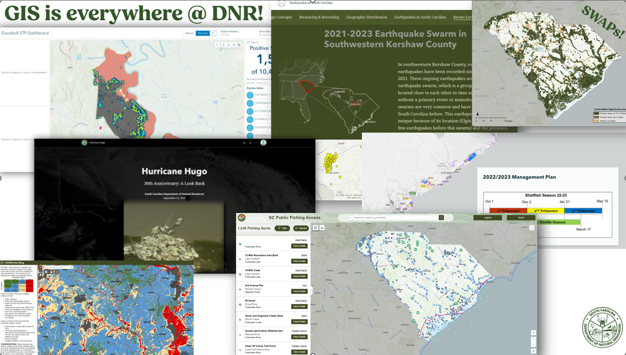Click the share icon on the Hurricane Hugo header

(x=250, y=142)
